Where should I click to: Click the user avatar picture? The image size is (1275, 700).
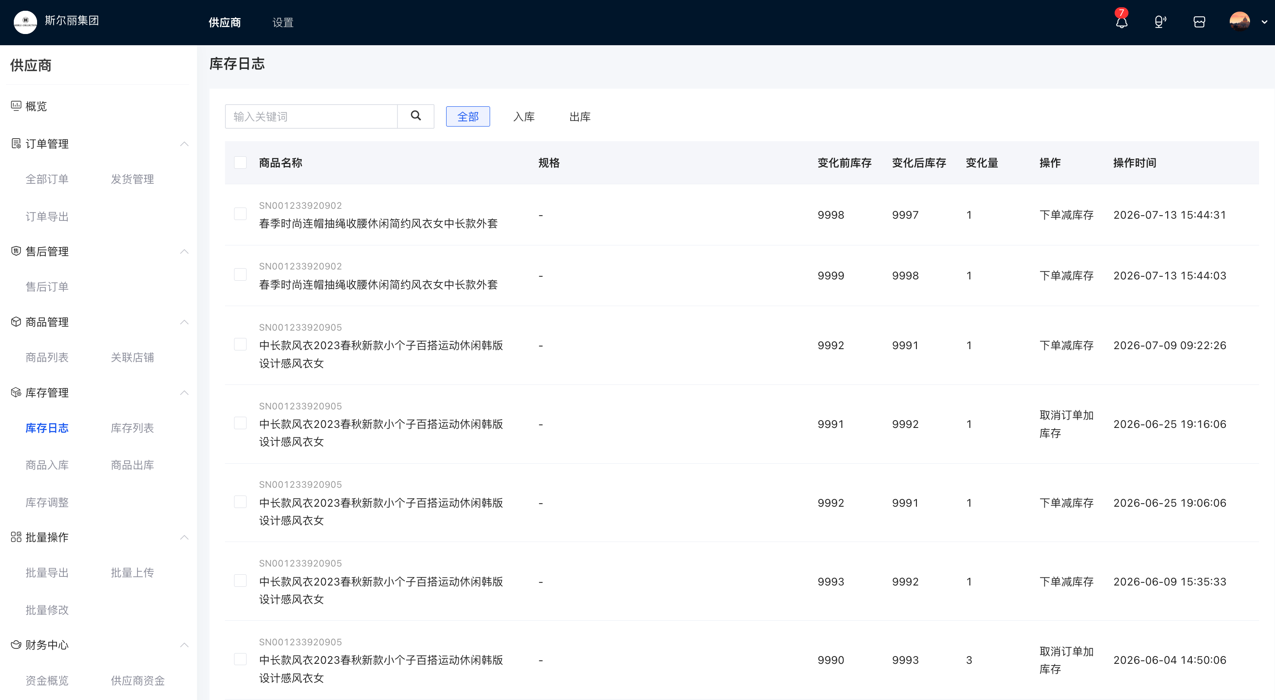(x=1239, y=22)
